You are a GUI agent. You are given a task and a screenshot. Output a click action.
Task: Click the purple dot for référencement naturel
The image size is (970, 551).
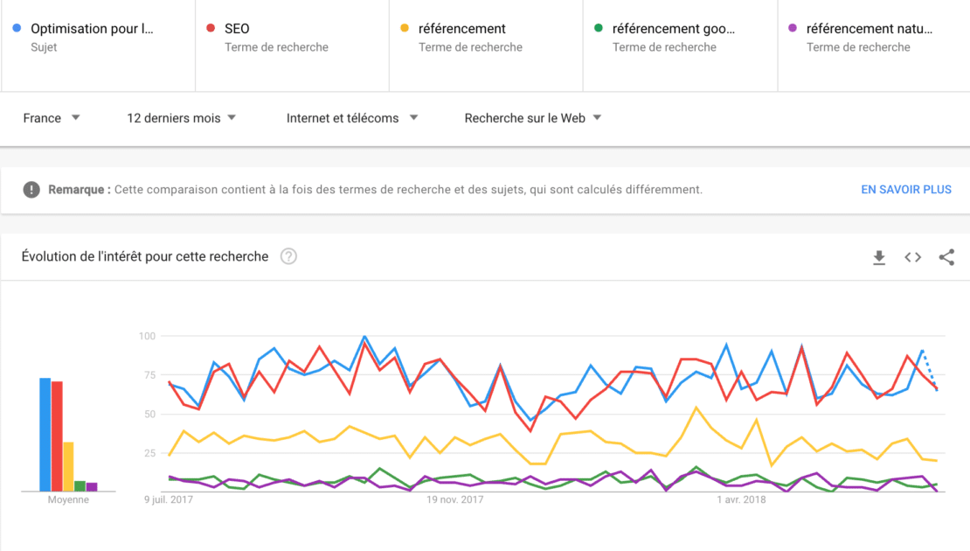coord(793,28)
